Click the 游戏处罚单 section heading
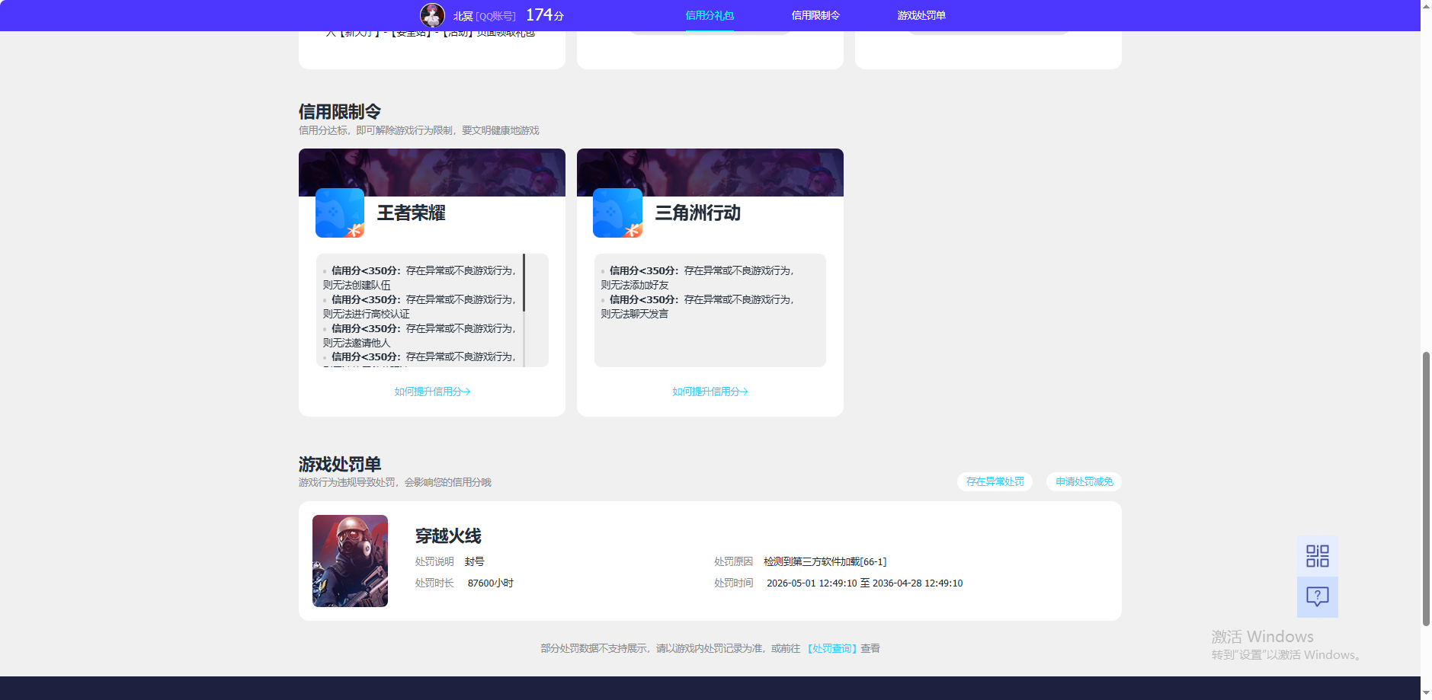 340,464
